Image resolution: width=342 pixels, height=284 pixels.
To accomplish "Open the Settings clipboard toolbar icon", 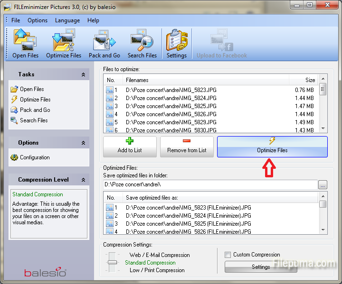I will coord(176,44).
